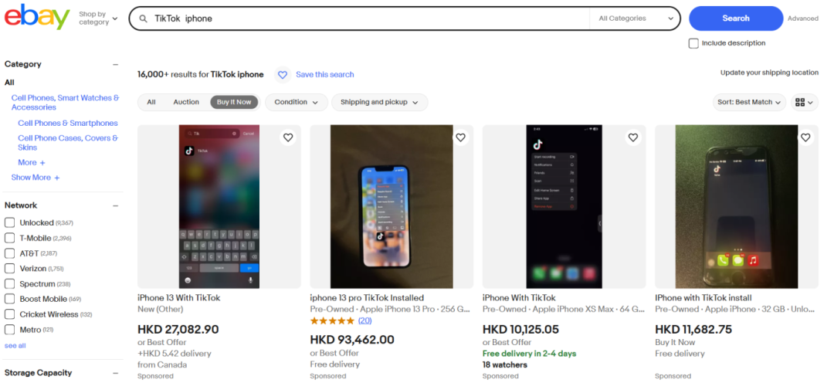
Task: Open the iPhone 13 pro product thumbnail
Action: 392,206
